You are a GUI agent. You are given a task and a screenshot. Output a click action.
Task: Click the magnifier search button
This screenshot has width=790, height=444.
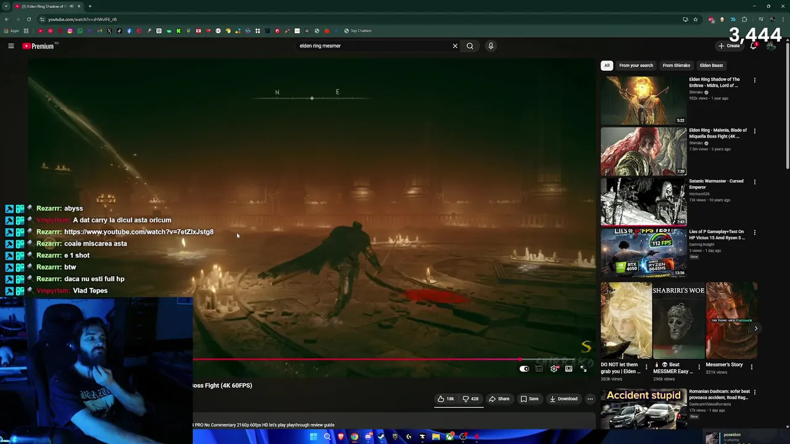click(470, 46)
